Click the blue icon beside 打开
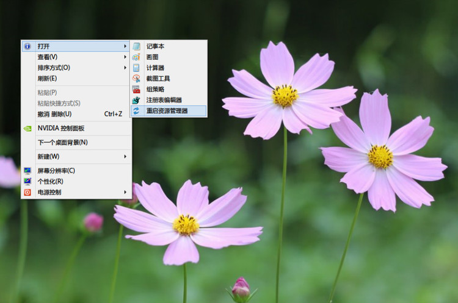 point(27,46)
